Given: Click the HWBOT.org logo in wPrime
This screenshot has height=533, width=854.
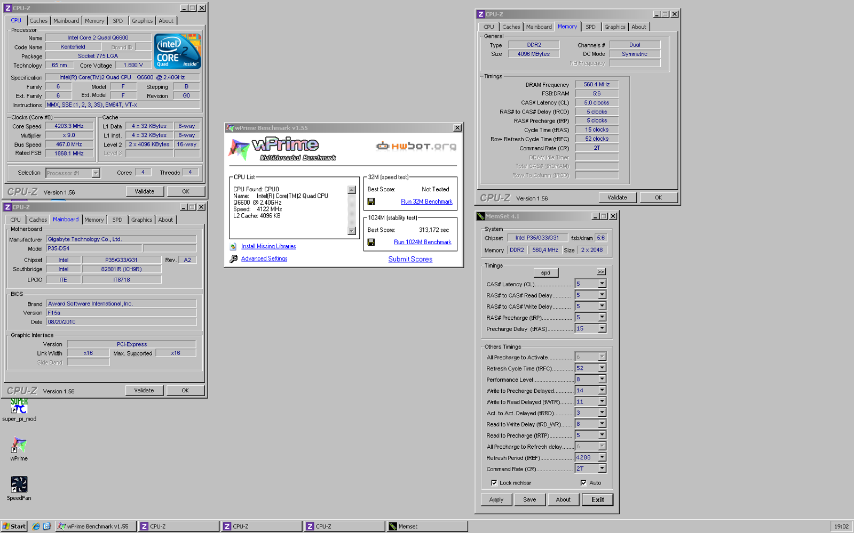Looking at the screenshot, I should (x=416, y=146).
